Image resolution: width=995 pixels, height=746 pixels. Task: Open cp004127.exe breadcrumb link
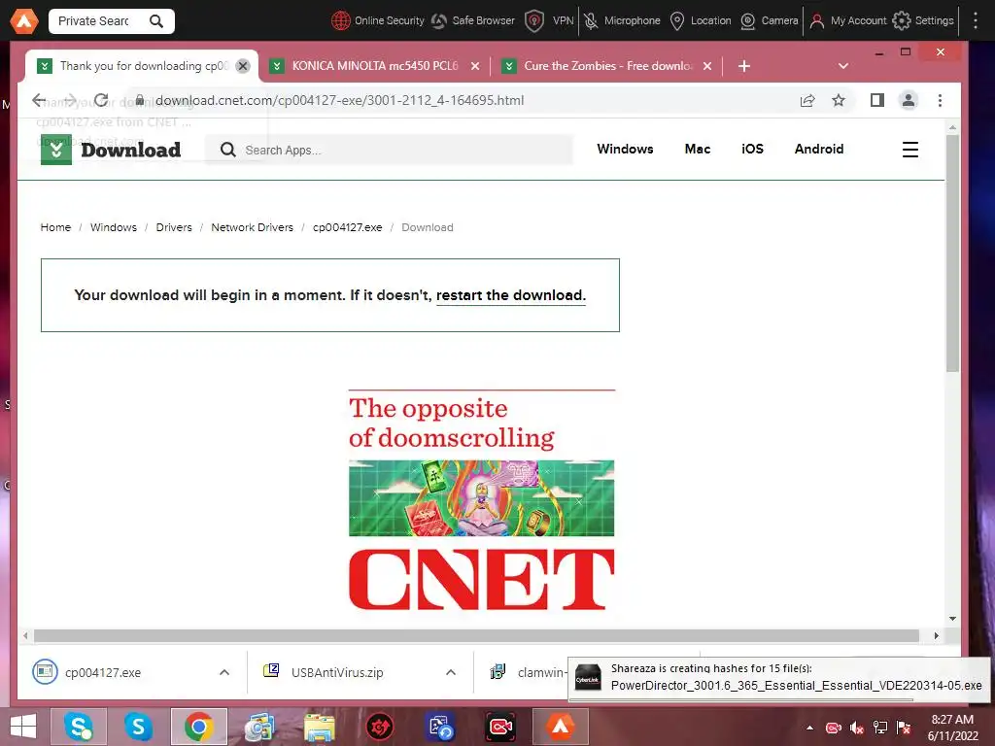pyautogui.click(x=348, y=227)
